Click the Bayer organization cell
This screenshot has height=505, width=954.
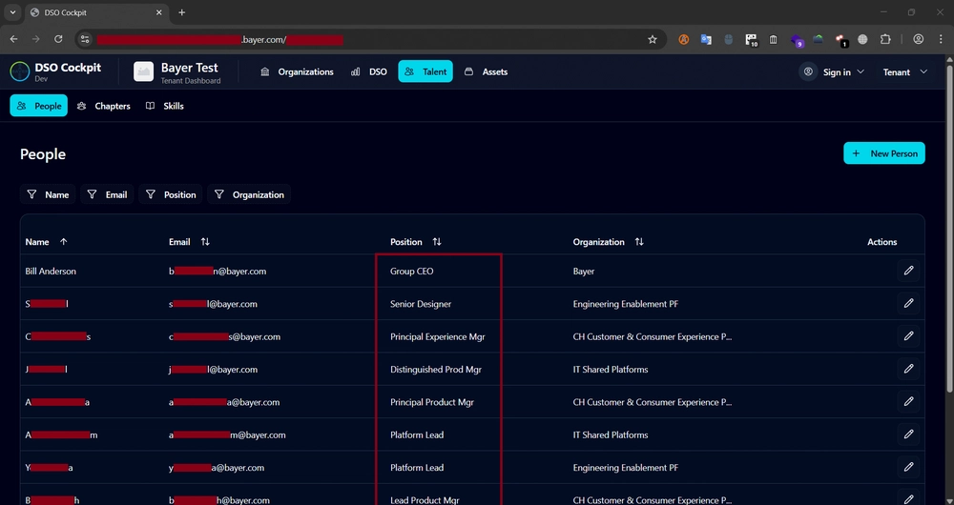(x=584, y=271)
